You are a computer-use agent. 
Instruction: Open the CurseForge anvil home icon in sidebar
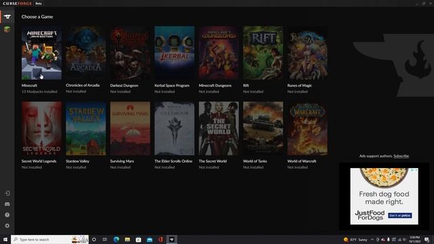click(7, 17)
